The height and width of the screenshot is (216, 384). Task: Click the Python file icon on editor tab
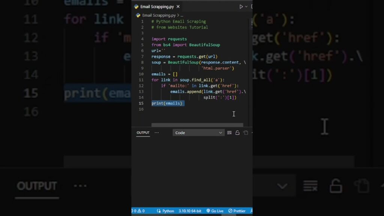click(x=136, y=6)
